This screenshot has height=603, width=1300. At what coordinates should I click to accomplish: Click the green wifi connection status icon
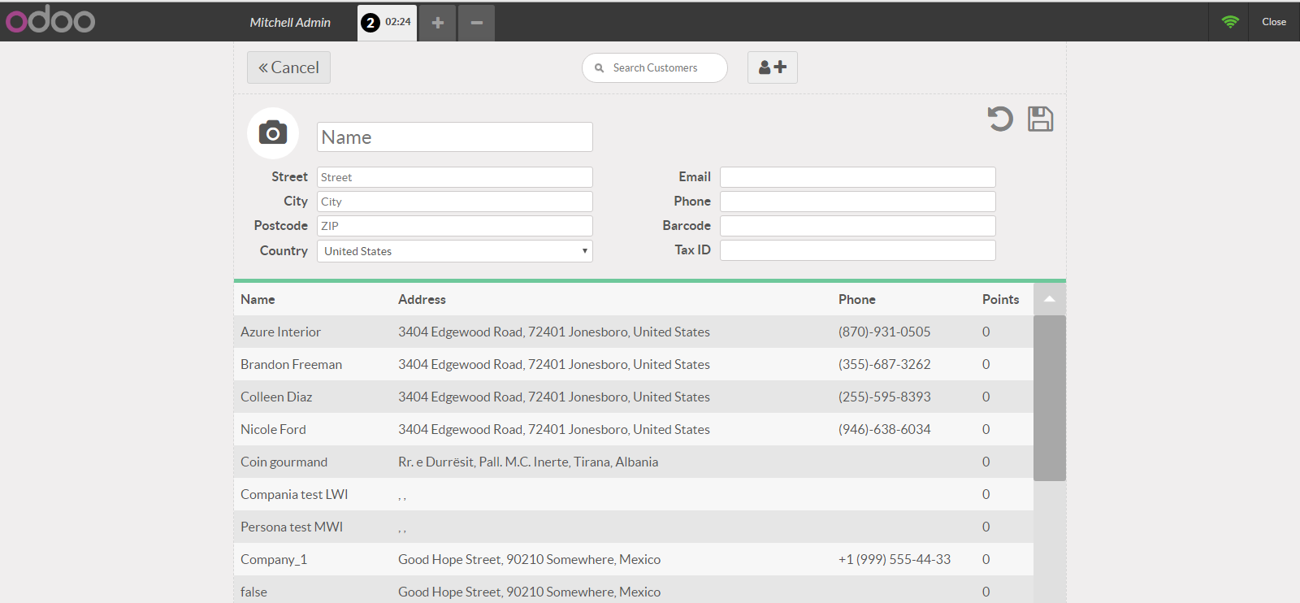click(x=1230, y=22)
